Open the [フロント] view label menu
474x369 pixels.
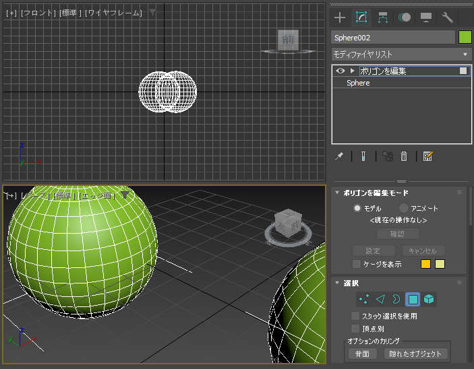pyautogui.click(x=38, y=13)
